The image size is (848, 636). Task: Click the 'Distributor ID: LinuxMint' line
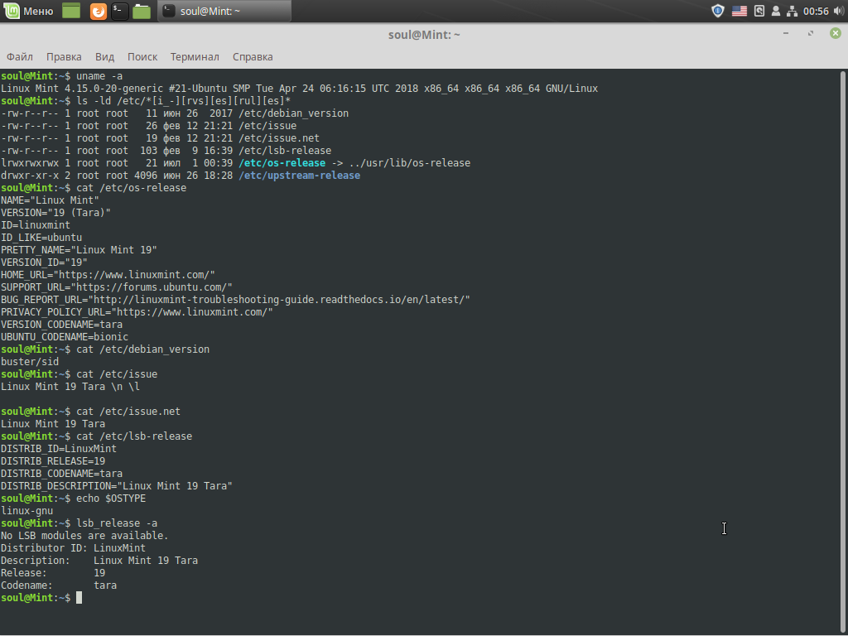pyautogui.click(x=73, y=548)
